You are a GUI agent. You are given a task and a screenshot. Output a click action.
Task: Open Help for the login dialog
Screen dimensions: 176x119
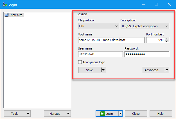161,114
